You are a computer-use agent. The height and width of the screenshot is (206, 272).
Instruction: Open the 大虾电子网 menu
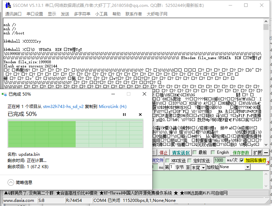tap(157, 14)
